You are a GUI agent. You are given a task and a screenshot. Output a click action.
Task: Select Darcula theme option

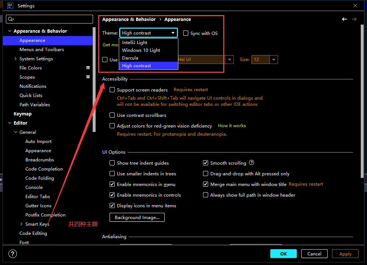click(149, 58)
